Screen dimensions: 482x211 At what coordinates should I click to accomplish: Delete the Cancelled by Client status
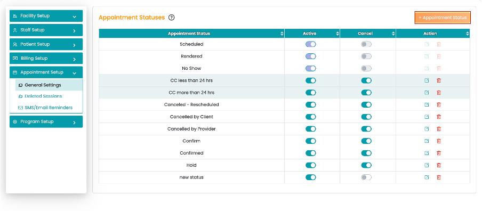point(439,117)
